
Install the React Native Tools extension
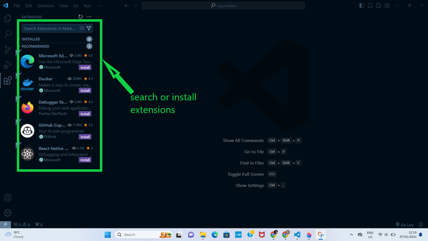[x=85, y=160]
